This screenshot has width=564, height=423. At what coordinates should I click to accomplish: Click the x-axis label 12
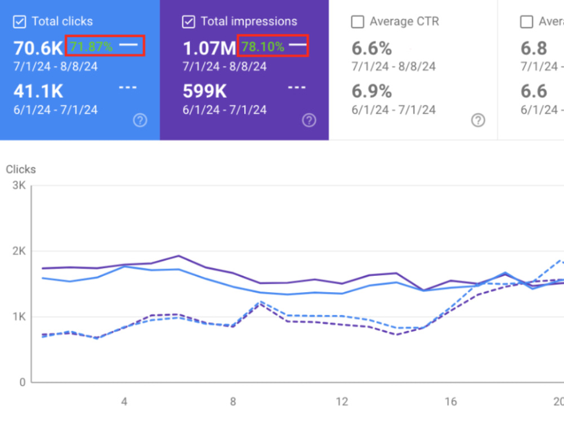pos(342,402)
